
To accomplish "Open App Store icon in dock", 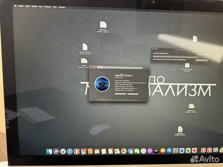I will (169, 151).
